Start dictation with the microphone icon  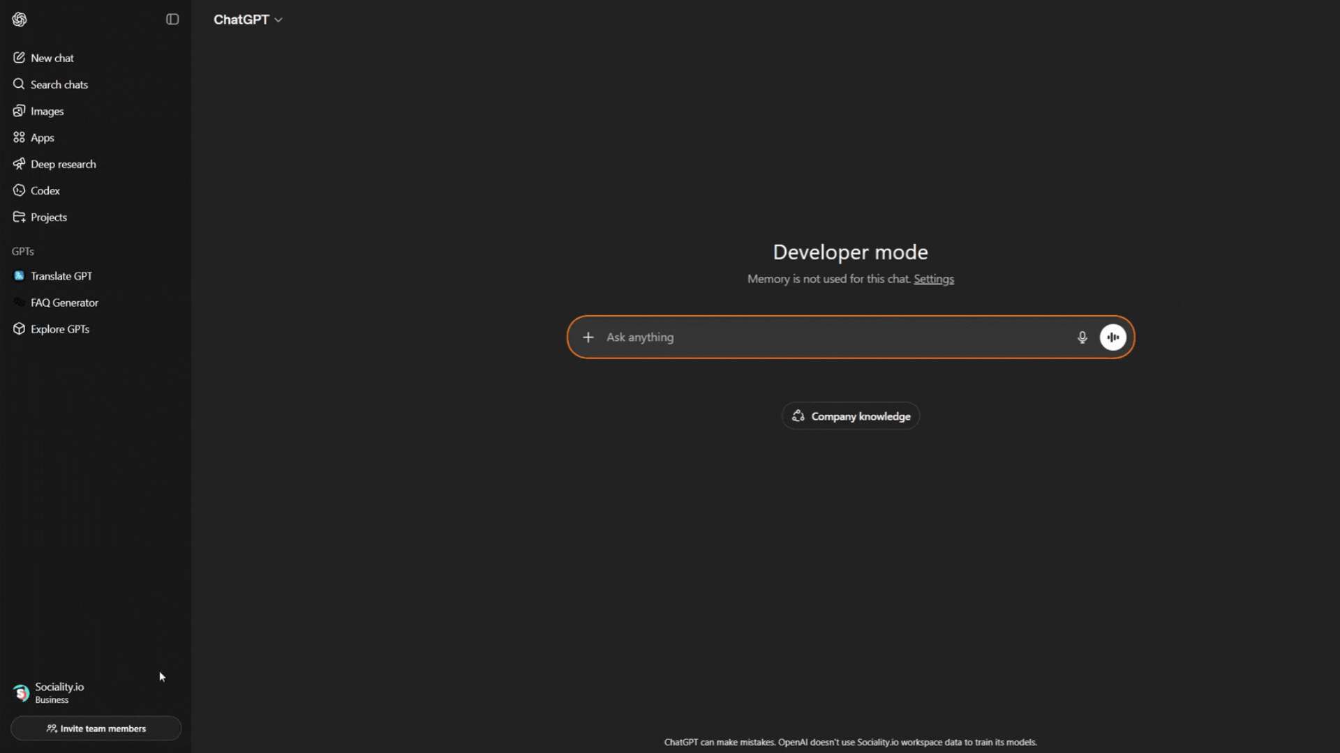click(x=1082, y=337)
